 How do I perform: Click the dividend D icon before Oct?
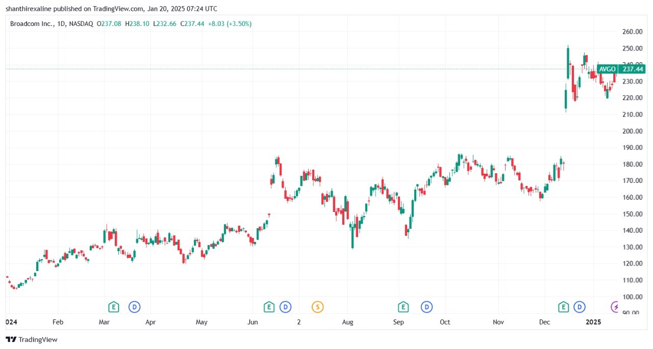(x=426, y=307)
